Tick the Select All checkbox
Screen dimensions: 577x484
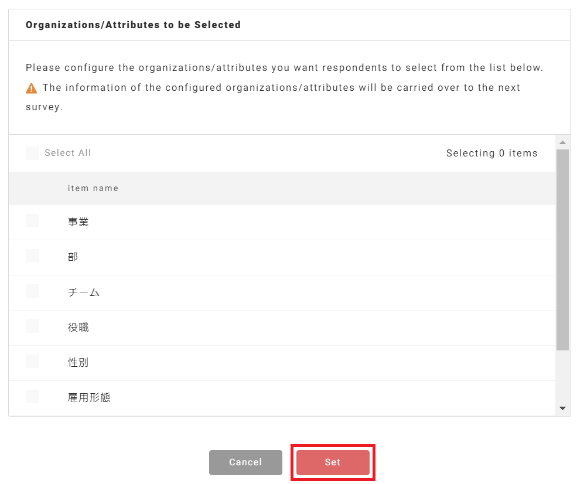coord(32,153)
